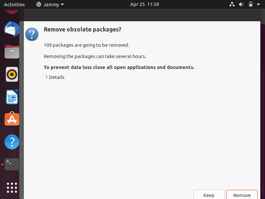Open the Jammy app menu
Screen dimensions: 265x199
(x=50, y=4)
